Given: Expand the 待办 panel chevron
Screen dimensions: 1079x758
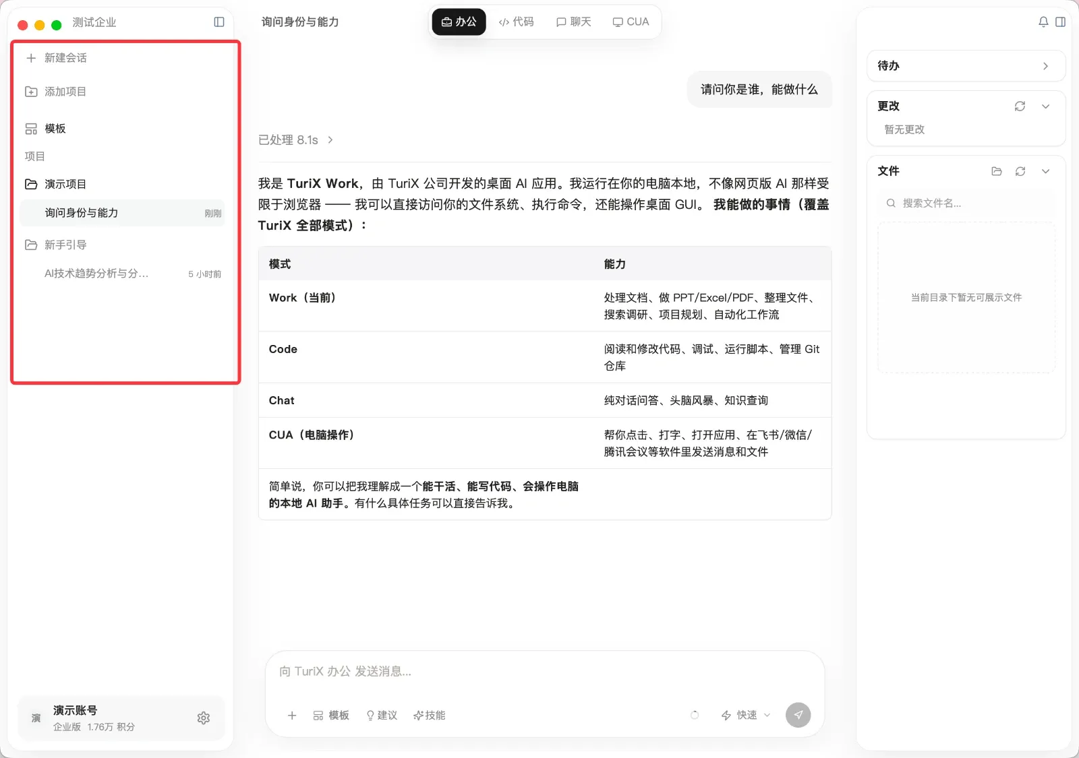Looking at the screenshot, I should tap(1046, 66).
